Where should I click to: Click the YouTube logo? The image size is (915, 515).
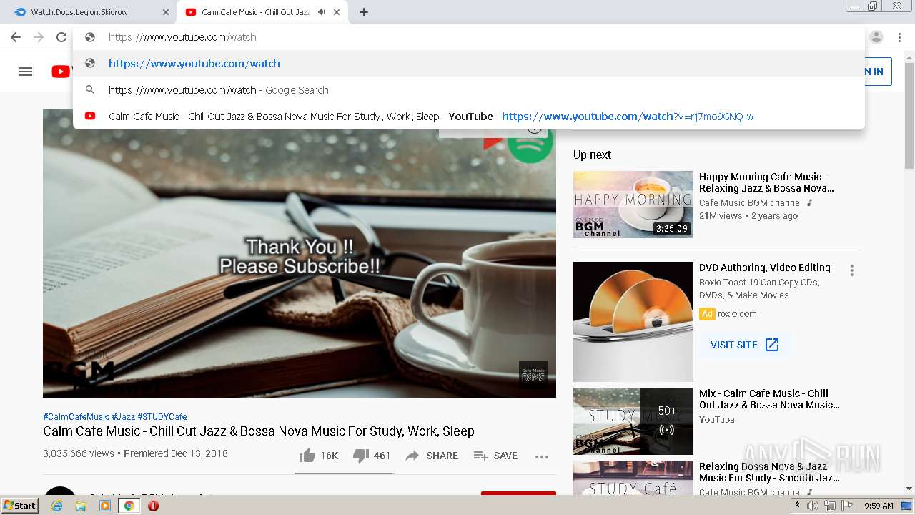(61, 72)
